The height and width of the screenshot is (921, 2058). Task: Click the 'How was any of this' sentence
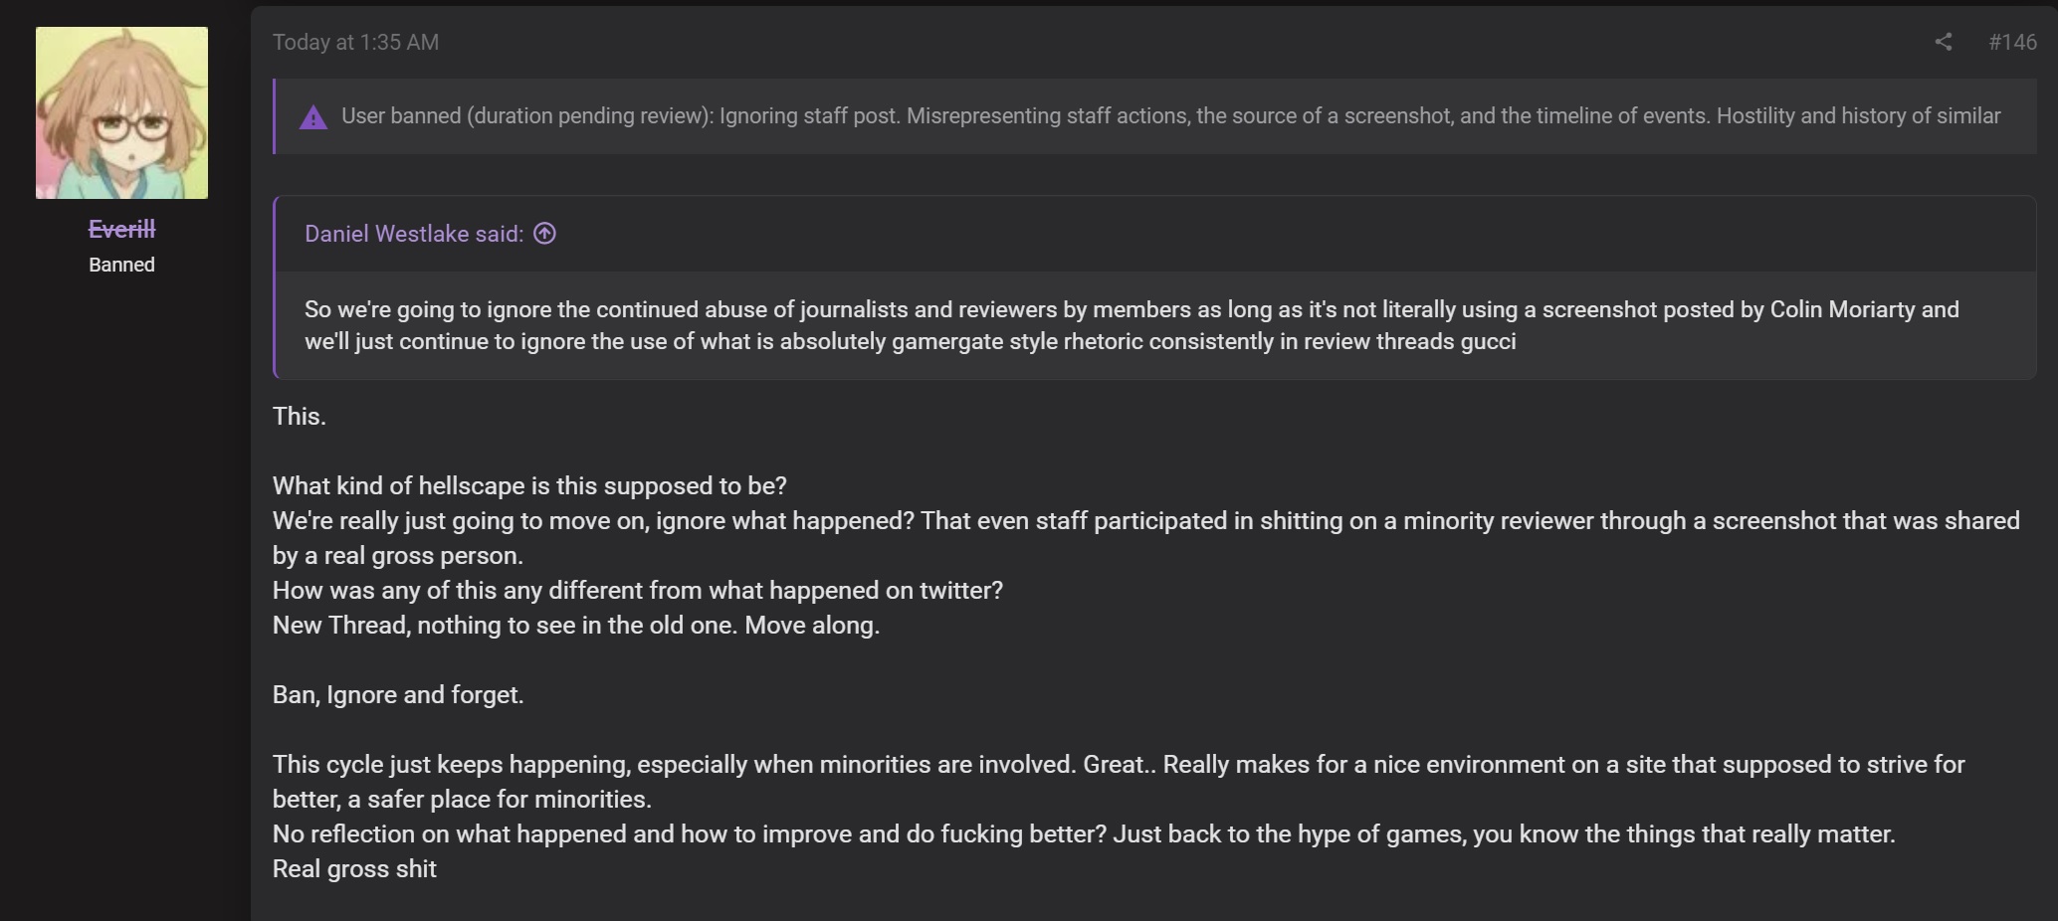coord(638,590)
